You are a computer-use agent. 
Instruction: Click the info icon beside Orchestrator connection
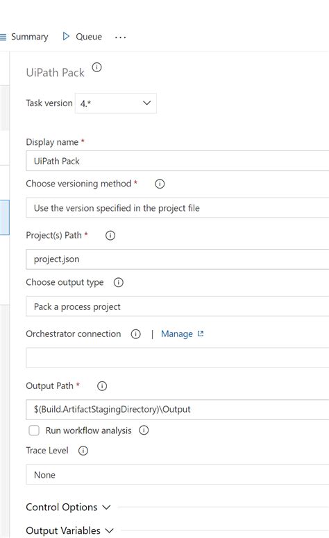pyautogui.click(x=135, y=334)
